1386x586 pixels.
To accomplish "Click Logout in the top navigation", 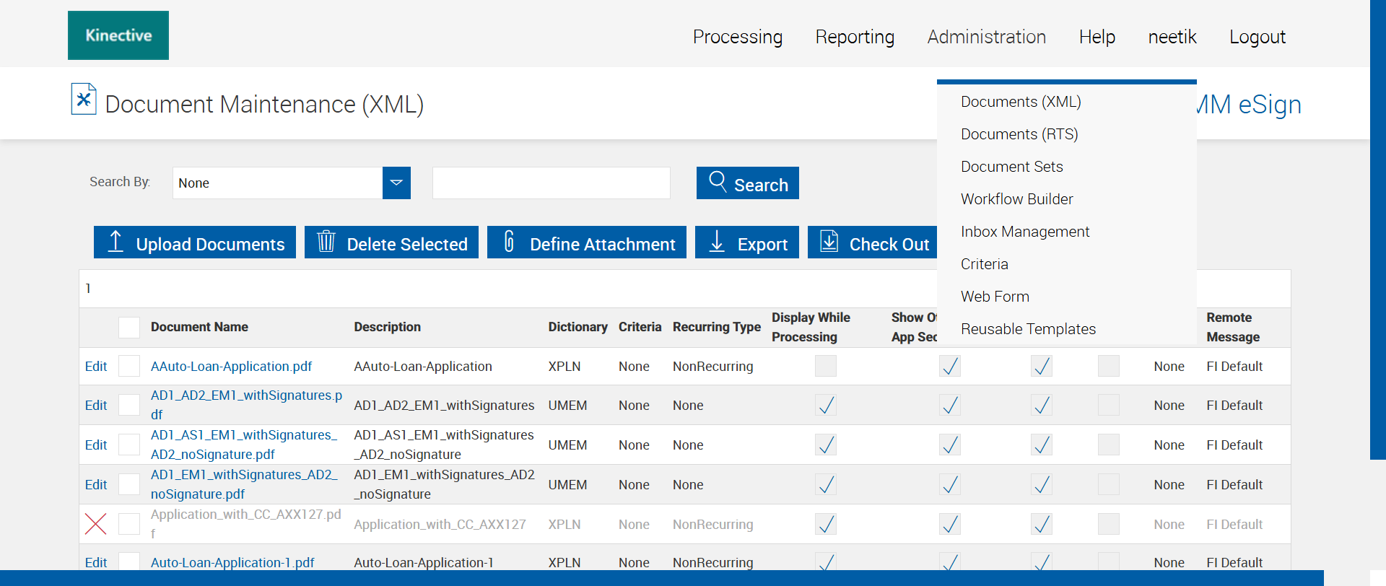I will pos(1257,37).
